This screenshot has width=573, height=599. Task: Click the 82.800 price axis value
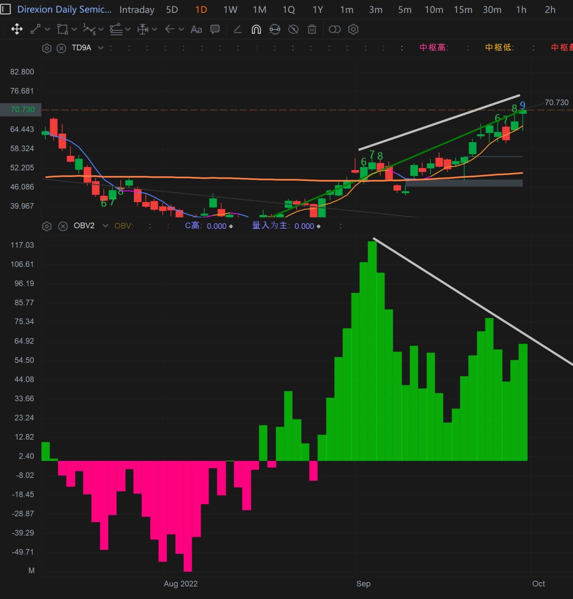tap(22, 72)
